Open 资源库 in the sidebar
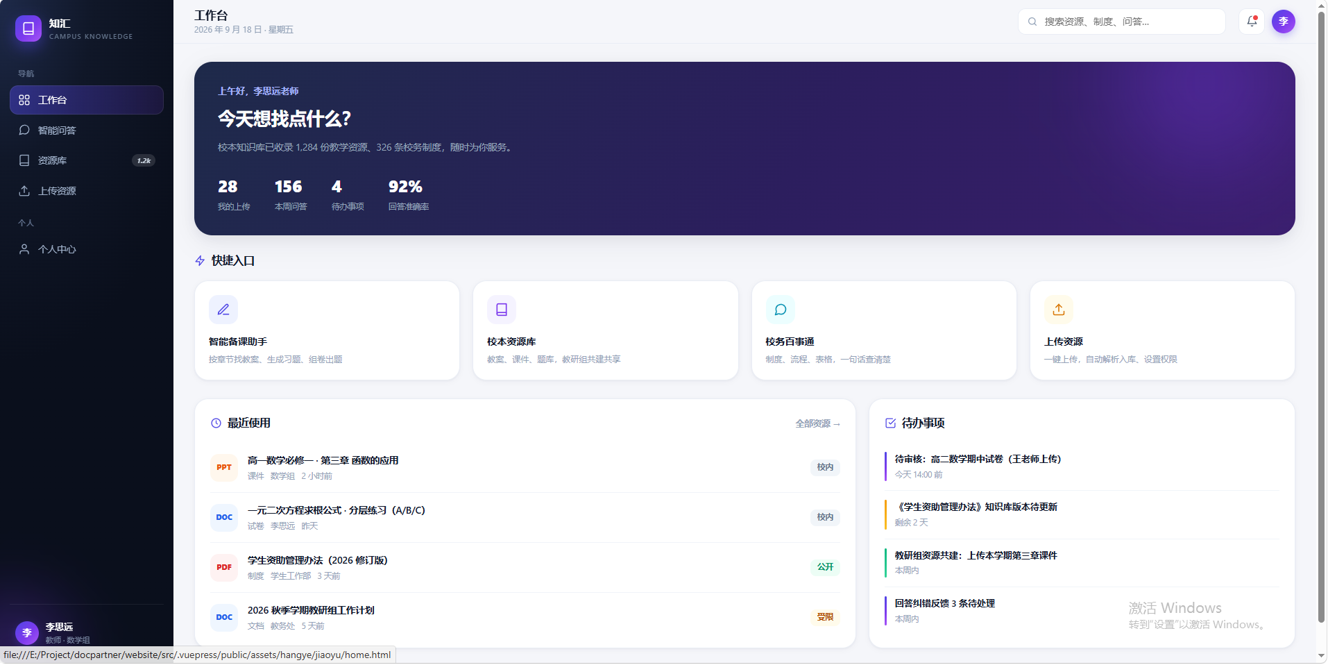1328x665 pixels. pos(87,160)
